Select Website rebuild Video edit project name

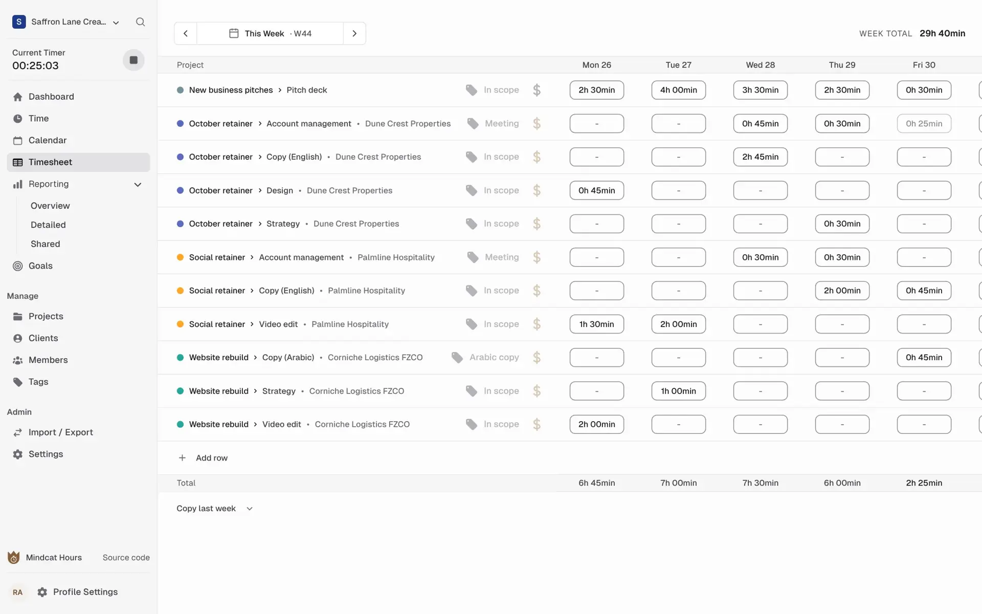tap(218, 424)
